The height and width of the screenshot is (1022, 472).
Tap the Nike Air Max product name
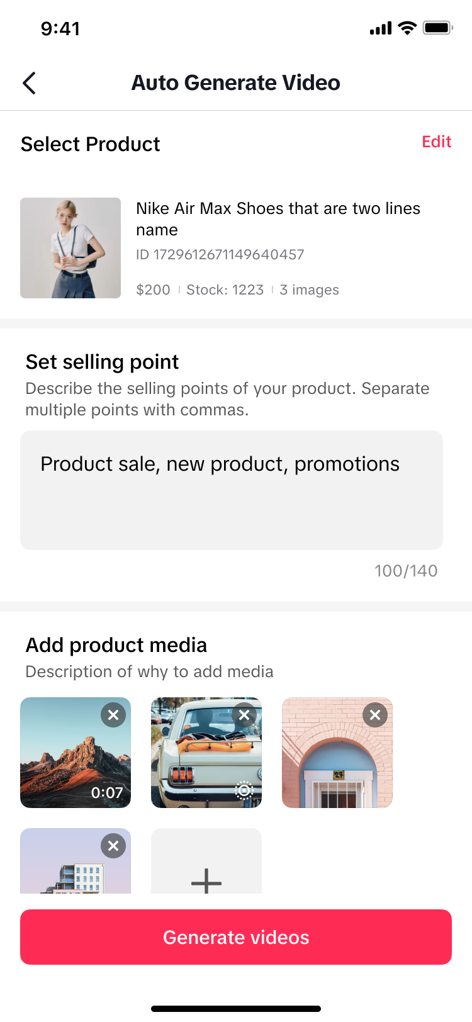[278, 218]
